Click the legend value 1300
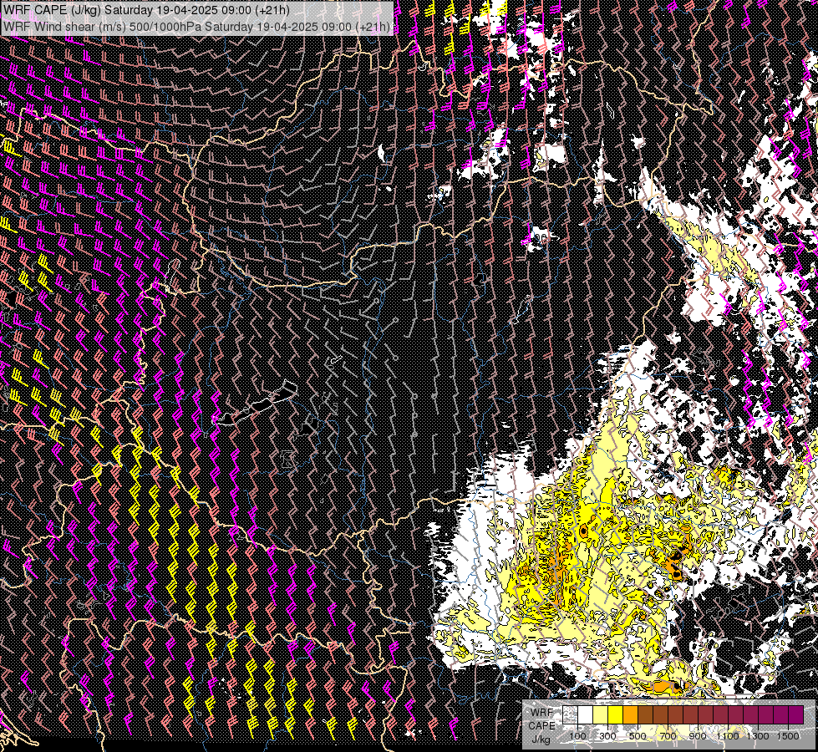The height and width of the screenshot is (752, 818). pyautogui.click(x=758, y=736)
